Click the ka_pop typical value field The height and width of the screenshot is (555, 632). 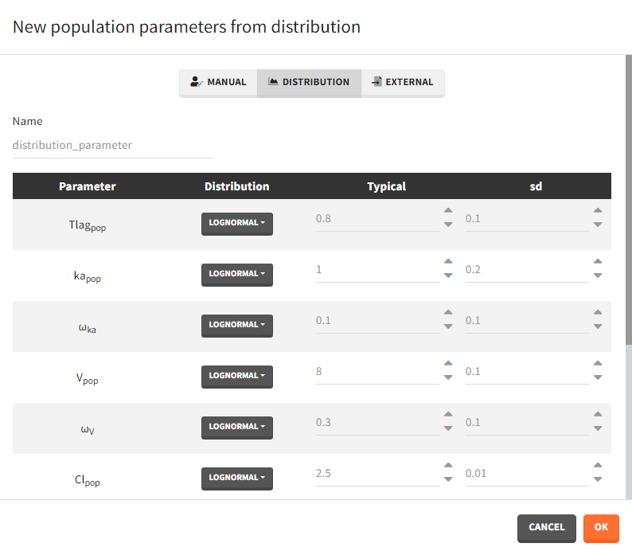click(376, 270)
